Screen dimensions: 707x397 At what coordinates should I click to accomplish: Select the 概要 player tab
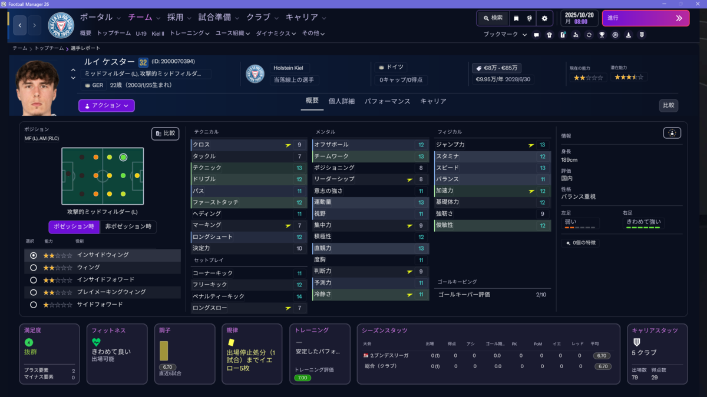(x=312, y=101)
